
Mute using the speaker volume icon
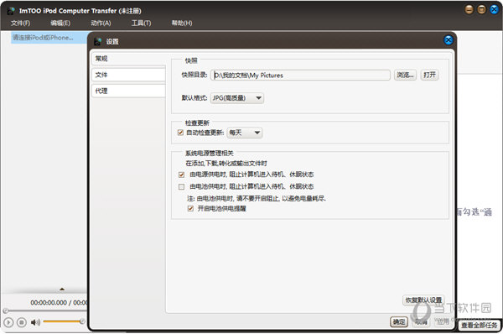35,322
